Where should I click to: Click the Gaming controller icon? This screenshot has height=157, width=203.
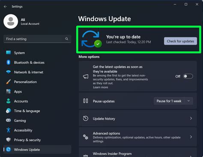tap(9, 121)
